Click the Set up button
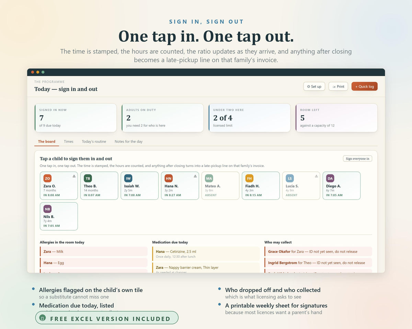412x329 pixels. pyautogui.click(x=314, y=86)
